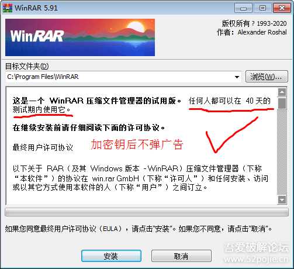Click the 目标文件夹(D) label

click(27, 67)
